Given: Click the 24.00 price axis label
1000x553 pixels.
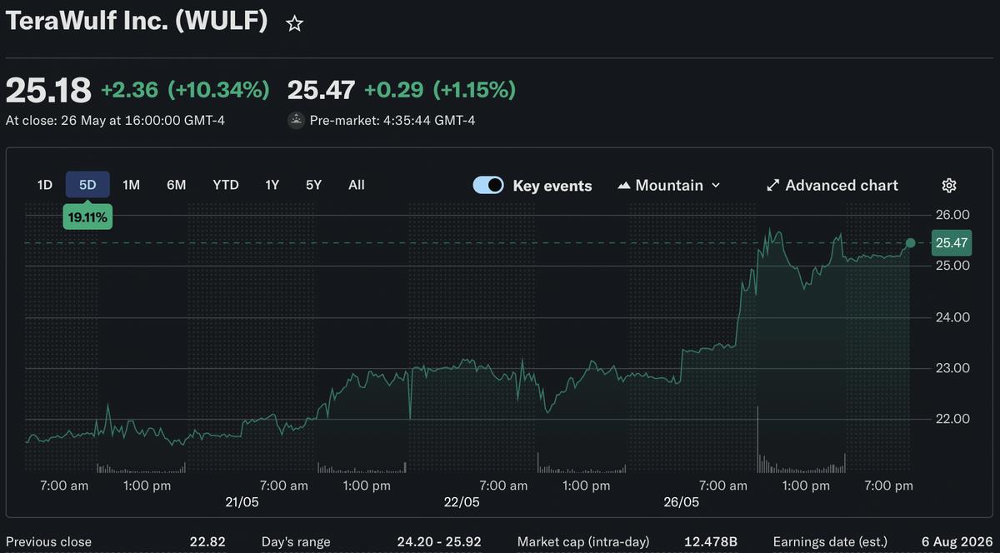Looking at the screenshot, I should [952, 317].
